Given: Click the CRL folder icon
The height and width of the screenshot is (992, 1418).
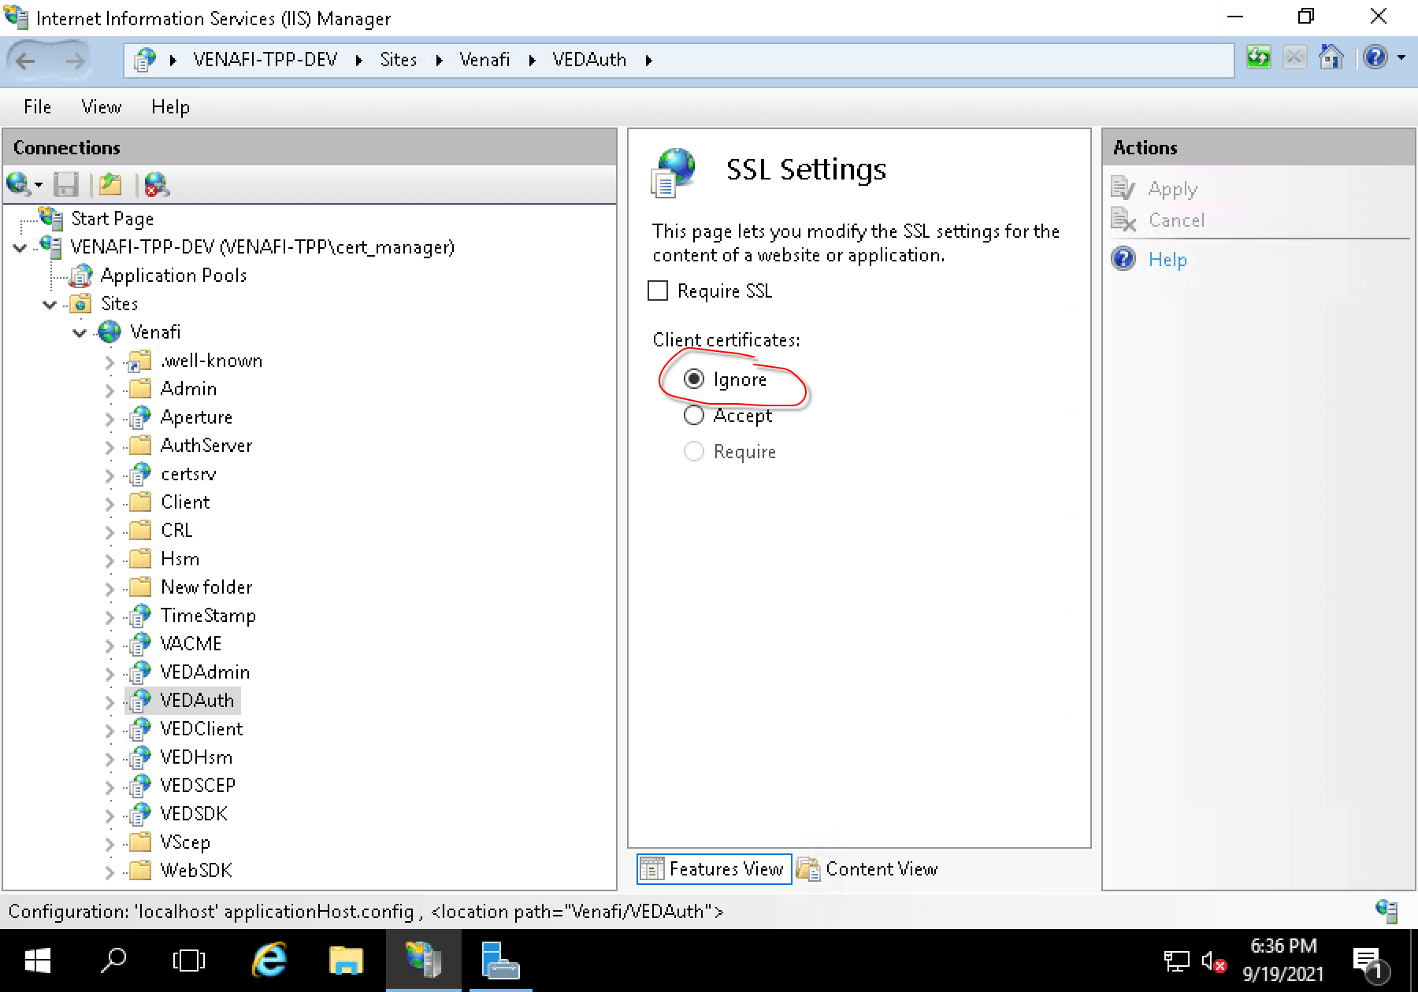Looking at the screenshot, I should pos(140,530).
